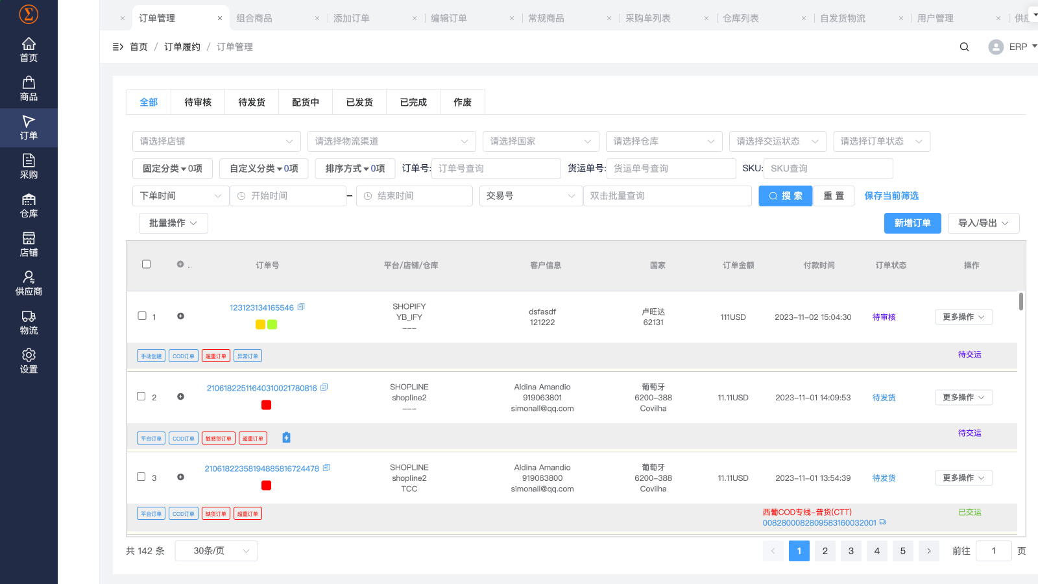Click the 开始时间 start time field
Image resolution: width=1038 pixels, height=584 pixels.
(x=288, y=196)
